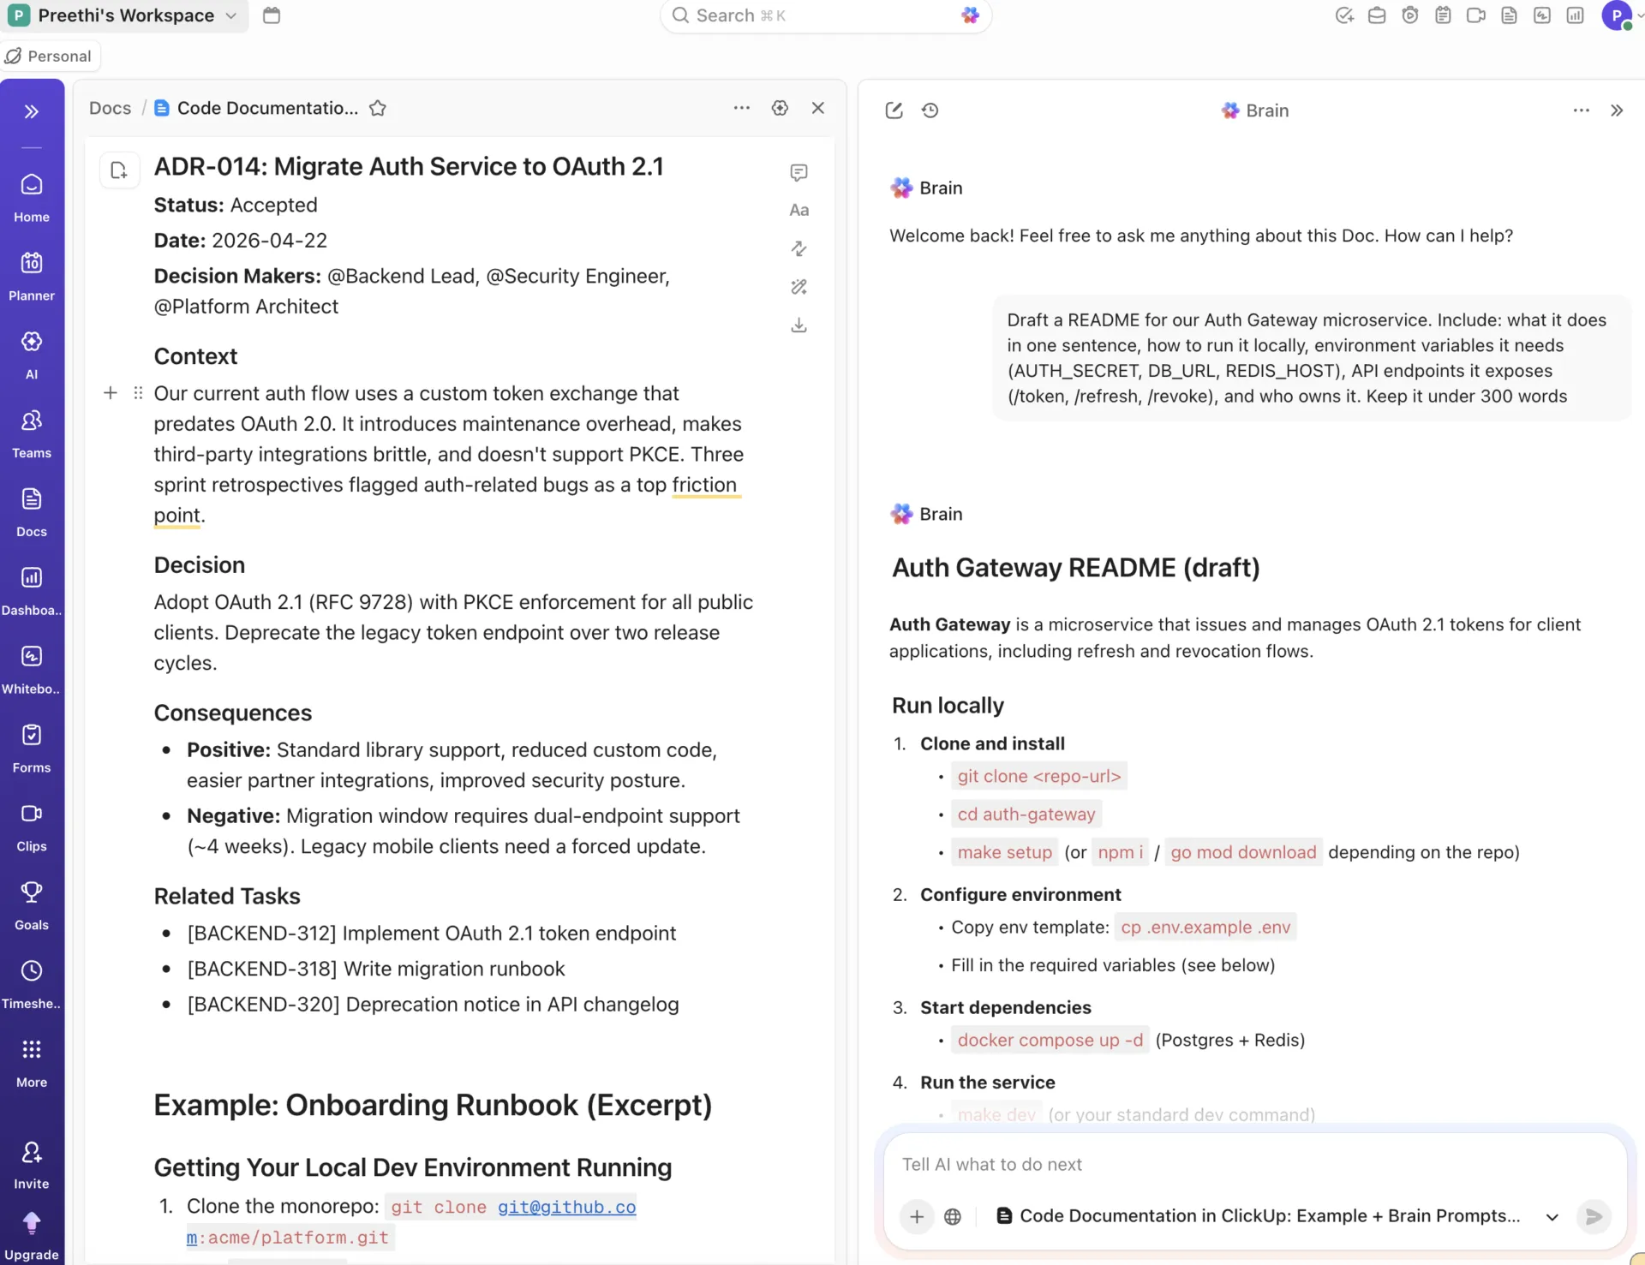Click the 'Auth Gateway README (draft)' heading
Viewport: 1645px width, 1265px height.
1076,568
